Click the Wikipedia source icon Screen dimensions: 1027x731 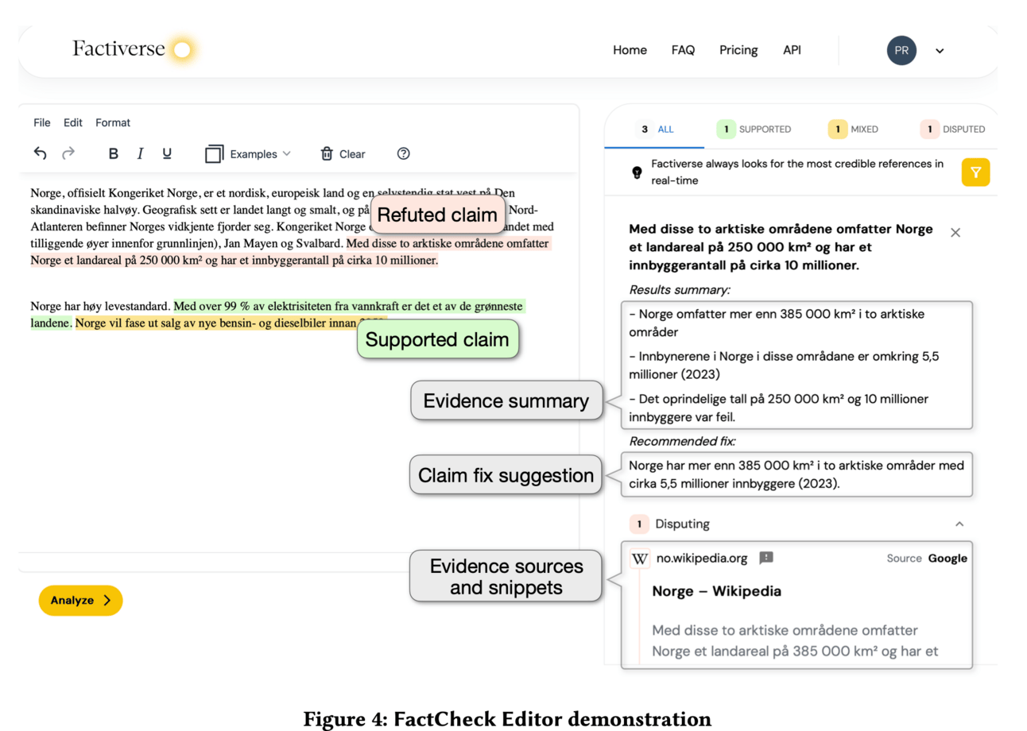pyautogui.click(x=640, y=559)
